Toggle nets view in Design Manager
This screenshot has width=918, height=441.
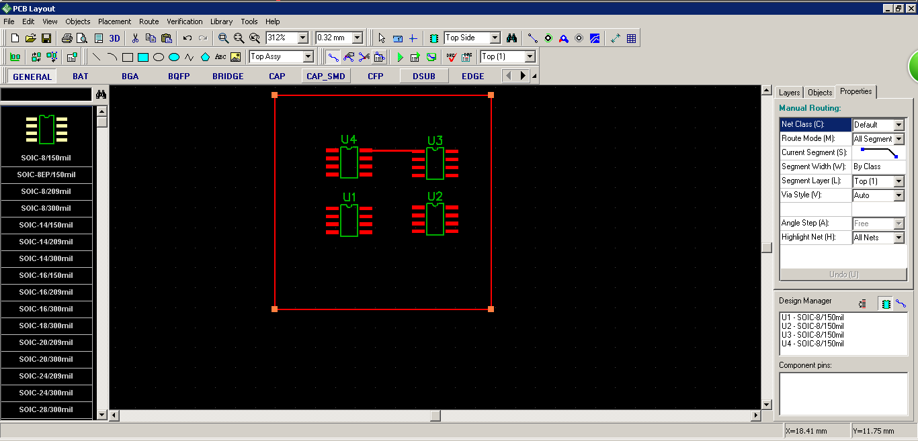[x=901, y=304]
